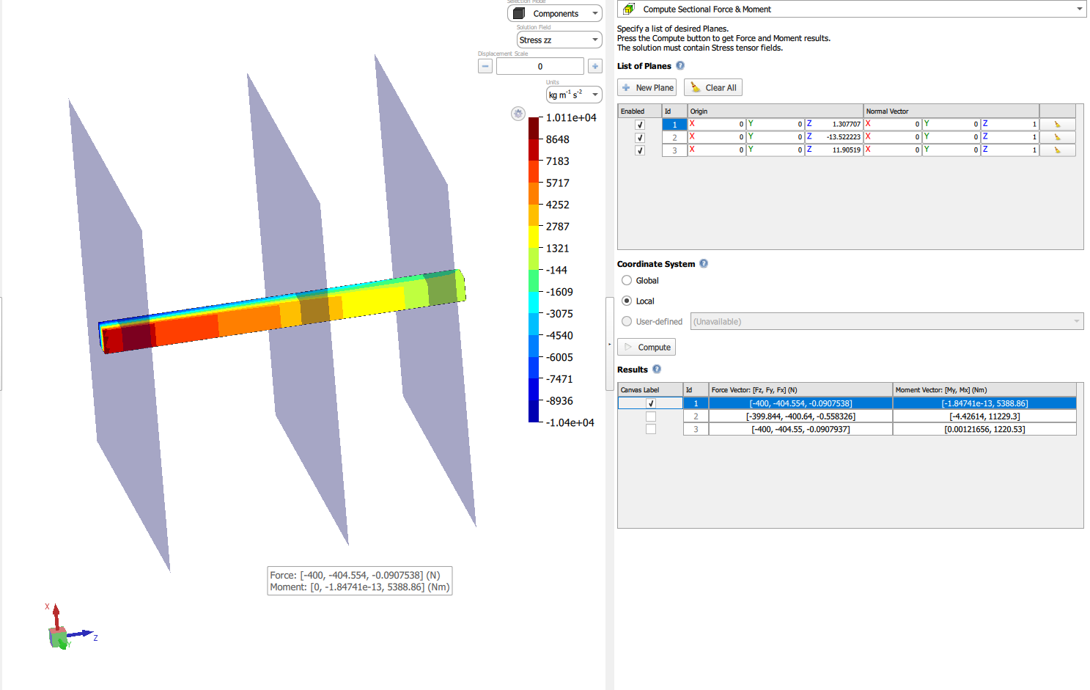Select plane Id 2 cell in planes table
Screen dimensions: 1090x690
pos(674,137)
